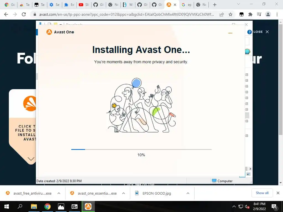Open Chrome from the taskbar

point(48,206)
